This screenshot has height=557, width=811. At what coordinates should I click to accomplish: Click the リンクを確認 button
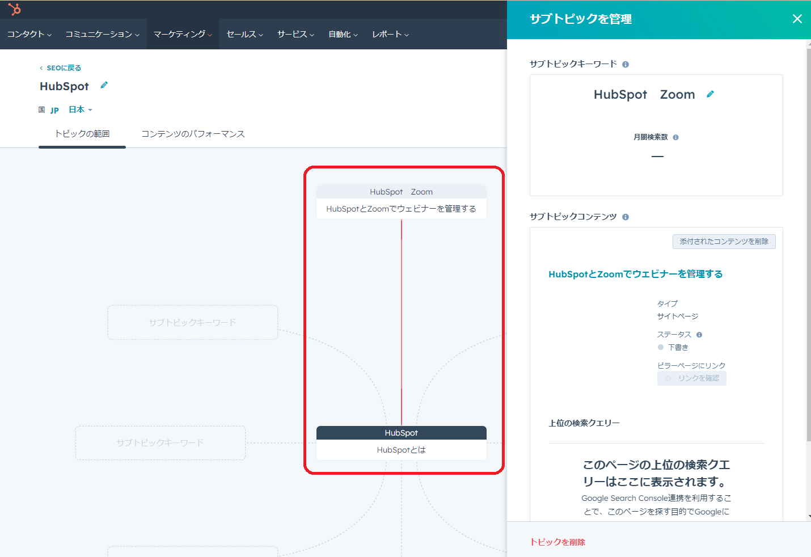(x=692, y=378)
